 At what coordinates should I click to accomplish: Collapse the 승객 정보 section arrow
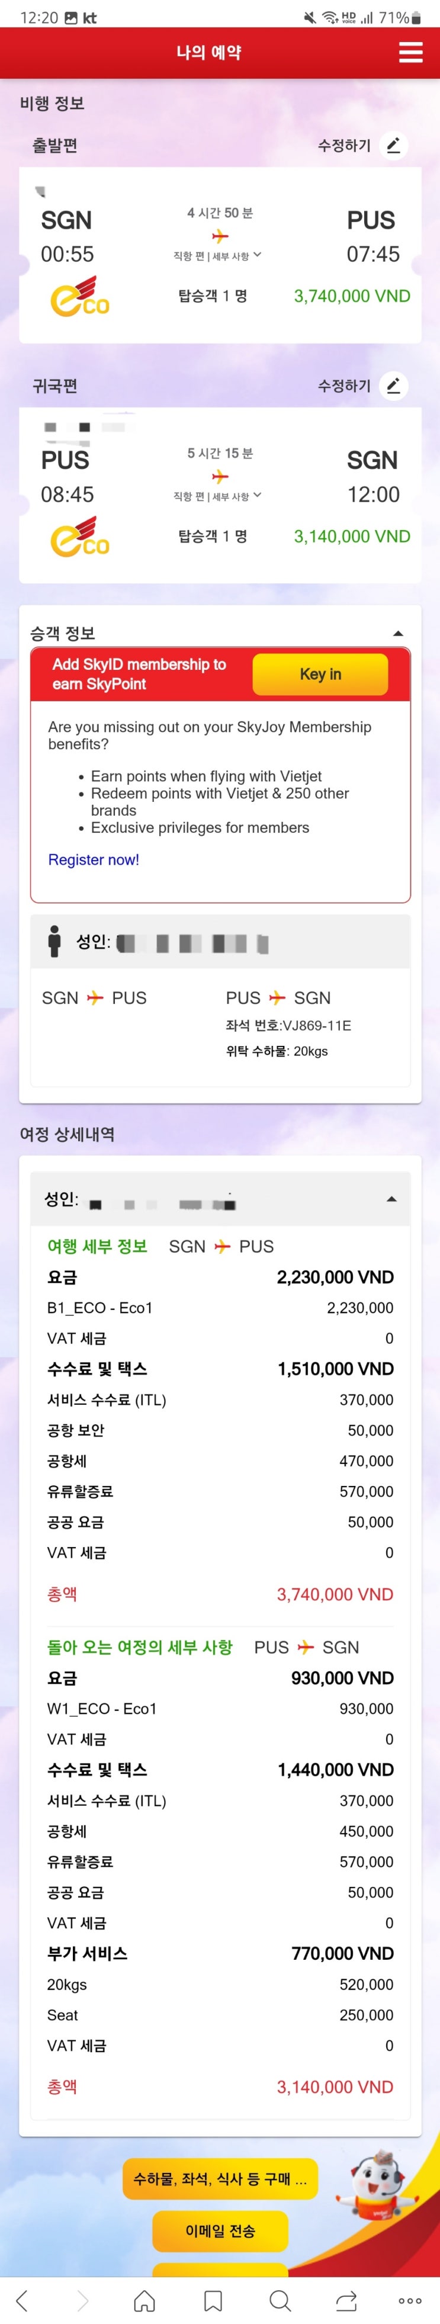pos(399,633)
